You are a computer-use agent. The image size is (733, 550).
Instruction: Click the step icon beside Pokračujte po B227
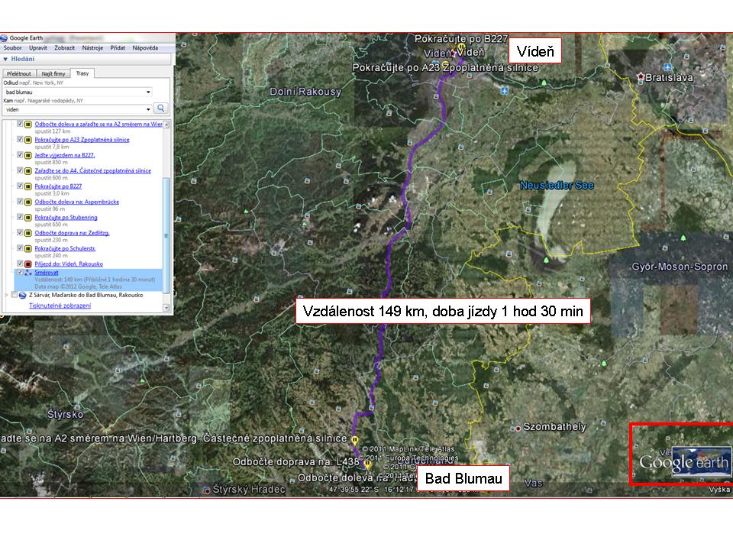[x=28, y=186]
